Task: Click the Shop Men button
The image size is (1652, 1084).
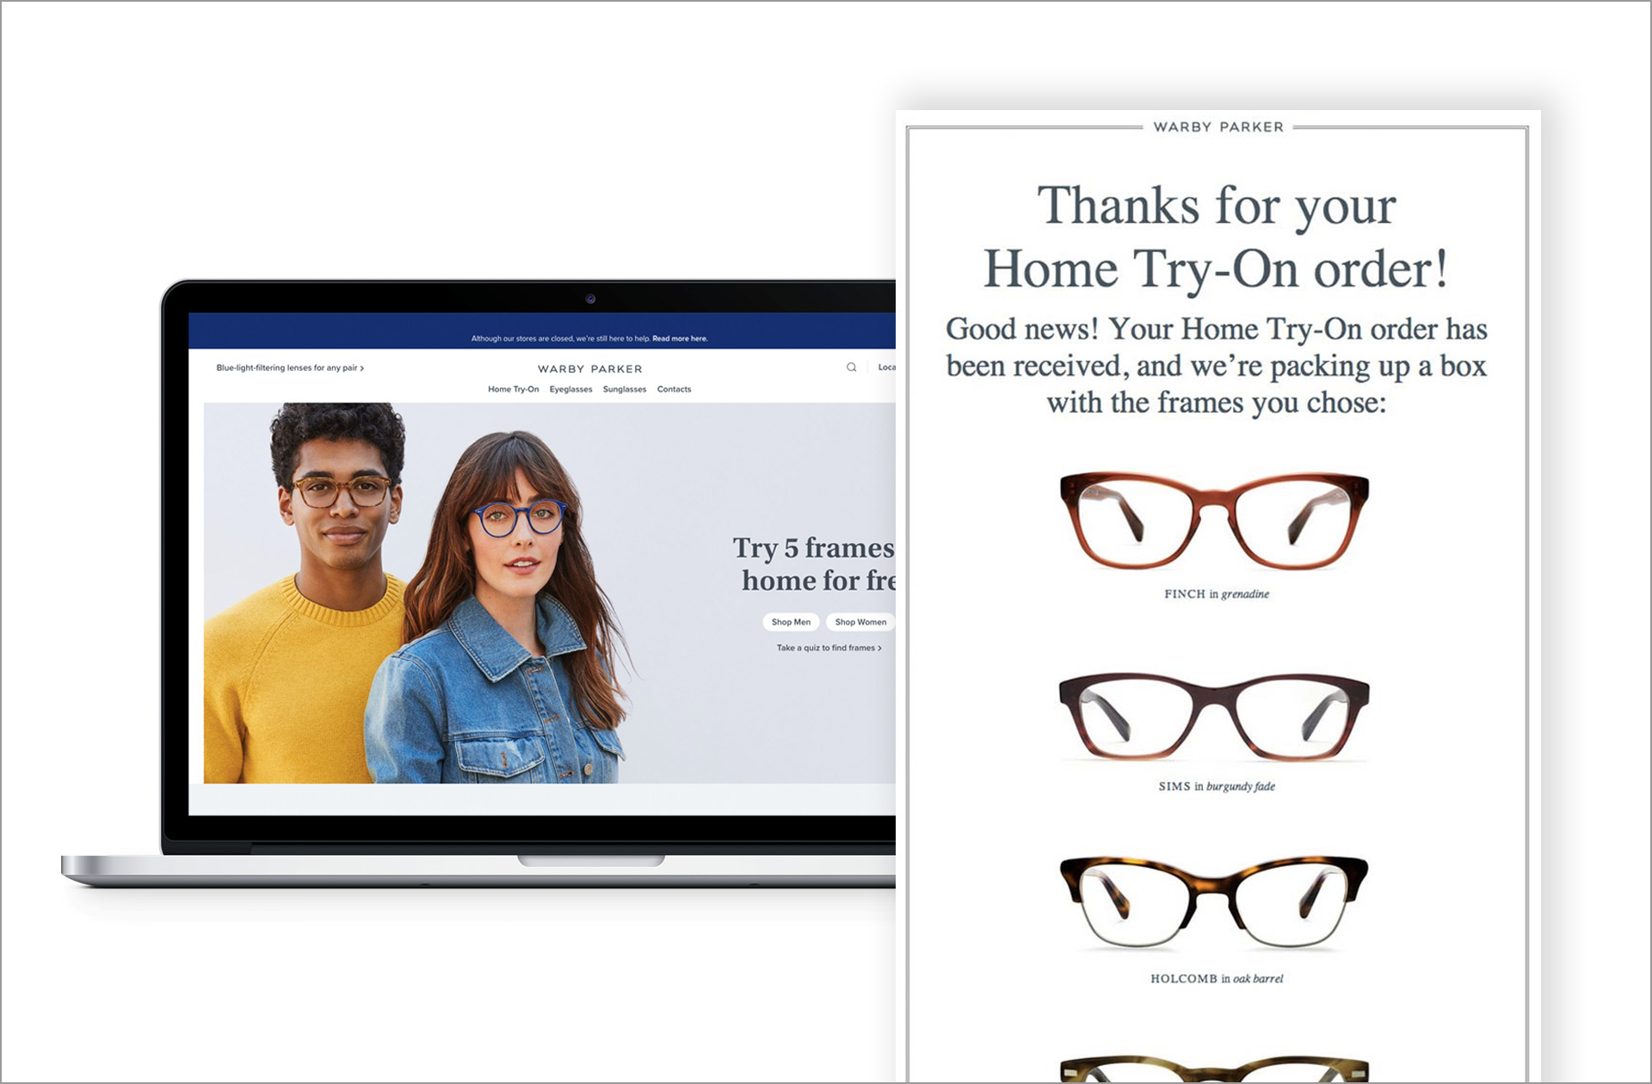Action: point(791,622)
